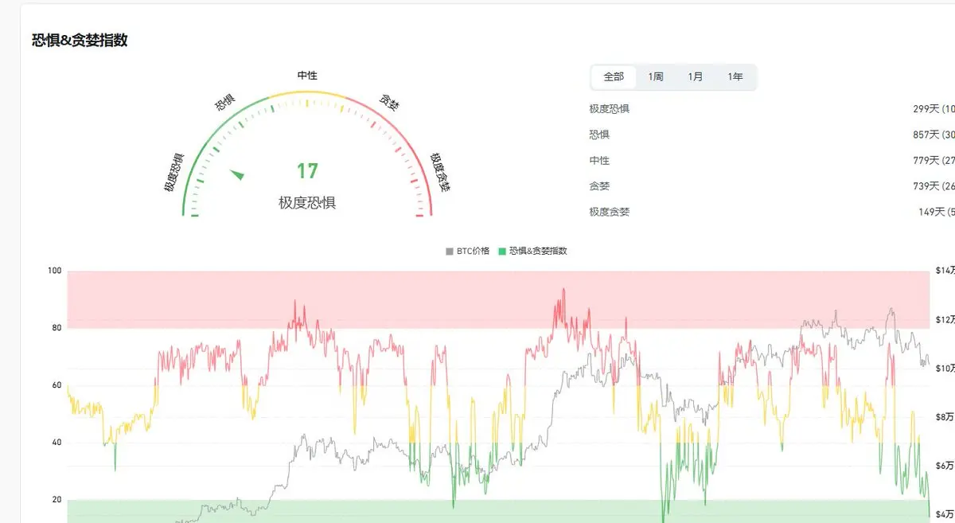
Task: Click the 贪婪 label on gauge arc
Action: click(x=389, y=103)
